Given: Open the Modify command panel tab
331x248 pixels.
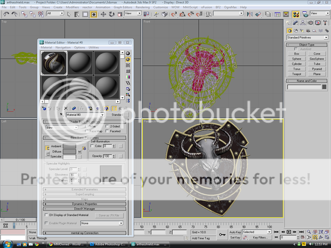Looking at the screenshot, I should point(295,23).
